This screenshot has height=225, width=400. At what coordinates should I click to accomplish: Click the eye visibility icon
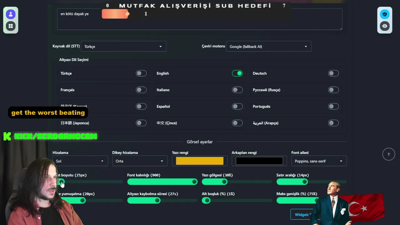(x=385, y=26)
